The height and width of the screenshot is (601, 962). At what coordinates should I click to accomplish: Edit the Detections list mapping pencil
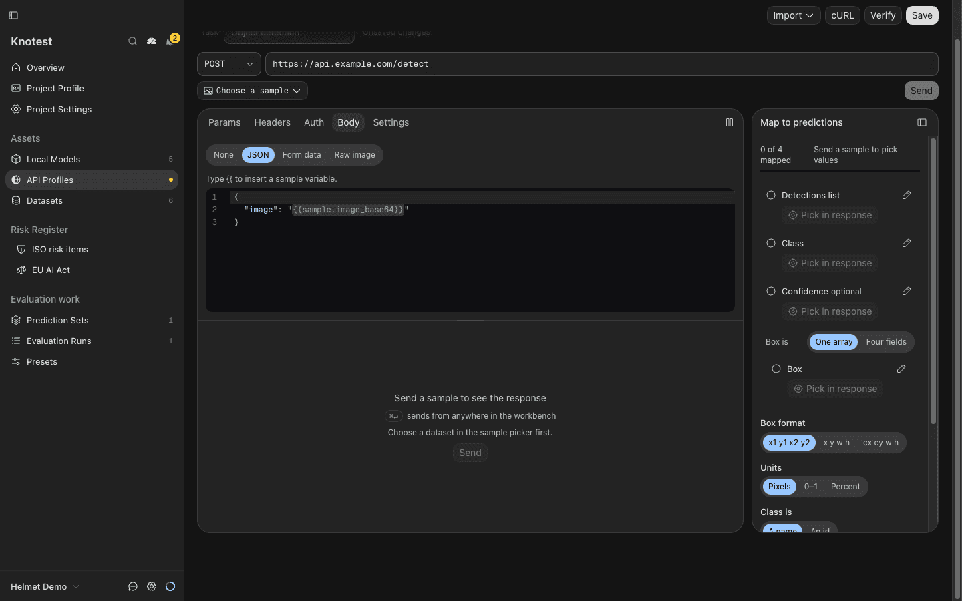click(x=907, y=195)
